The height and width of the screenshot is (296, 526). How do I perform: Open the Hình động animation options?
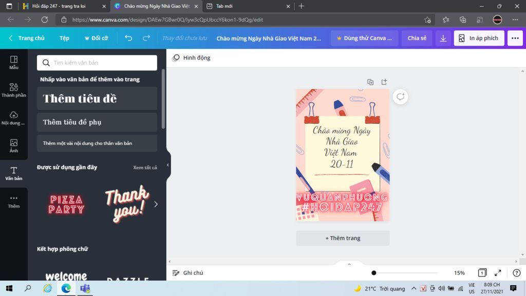tap(191, 58)
